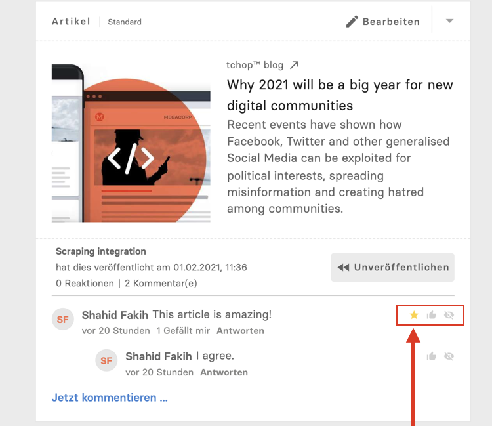The height and width of the screenshot is (426, 492).
Task: Click the rewind icon in the Unveröffentlichen button
Action: click(343, 267)
